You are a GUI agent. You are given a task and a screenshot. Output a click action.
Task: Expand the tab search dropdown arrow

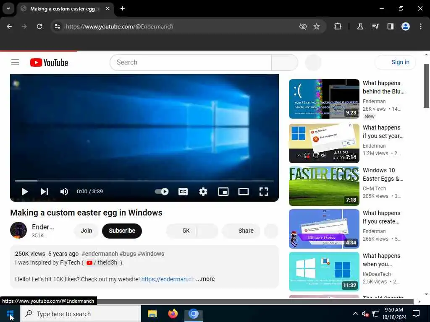click(x=8, y=8)
